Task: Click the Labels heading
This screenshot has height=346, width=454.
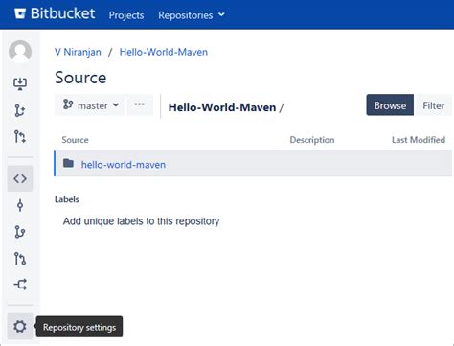Action: pyautogui.click(x=67, y=199)
